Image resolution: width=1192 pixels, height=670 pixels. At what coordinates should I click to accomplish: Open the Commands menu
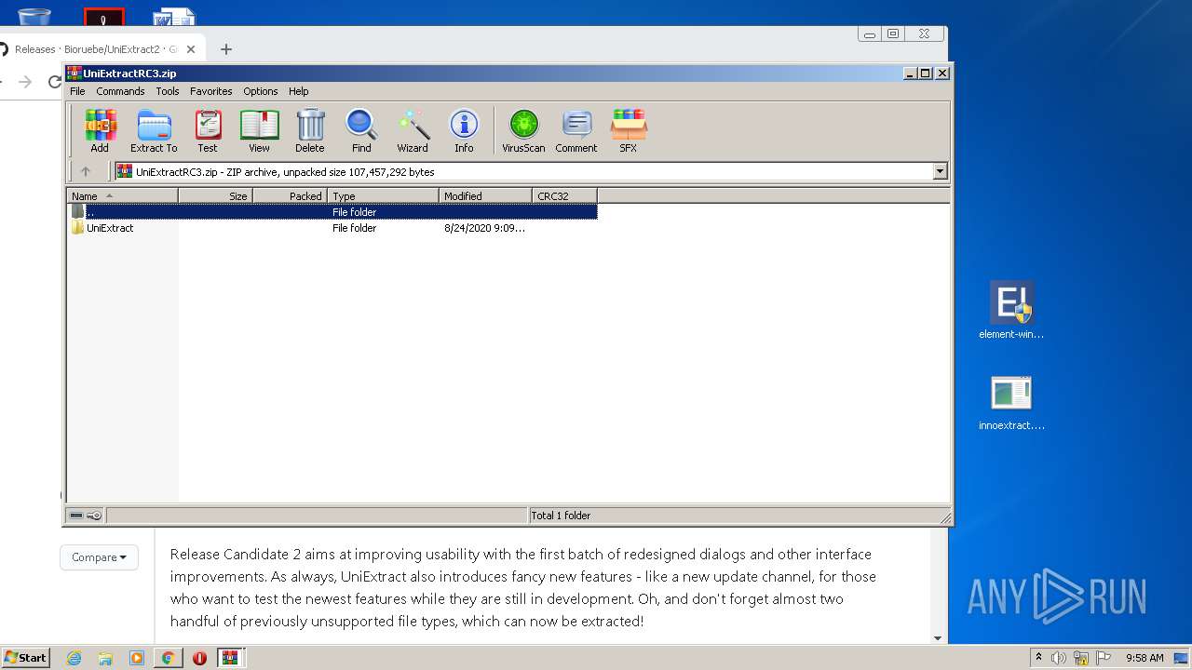[120, 91]
